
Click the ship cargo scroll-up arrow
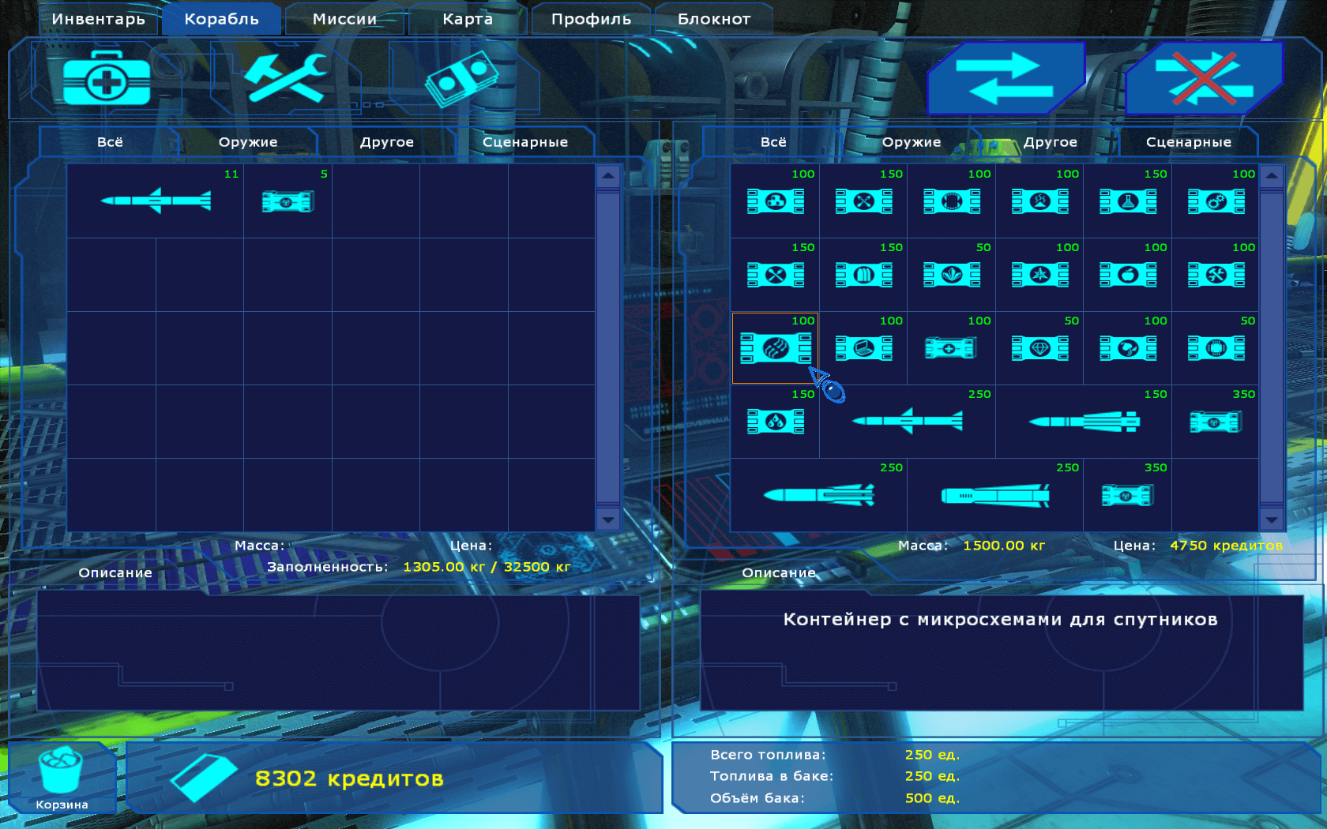(607, 176)
